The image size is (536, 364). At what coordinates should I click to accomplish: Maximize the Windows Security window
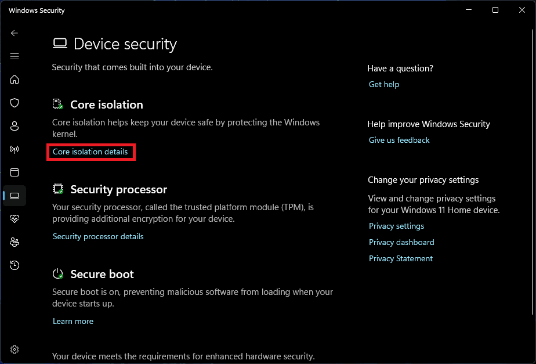(495, 10)
